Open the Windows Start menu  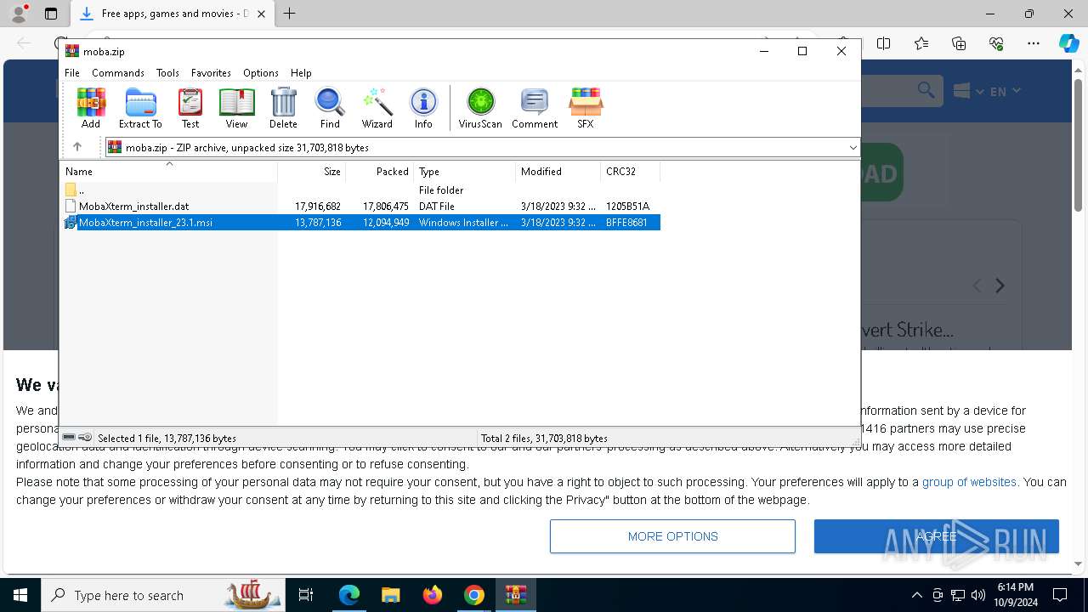coord(20,595)
